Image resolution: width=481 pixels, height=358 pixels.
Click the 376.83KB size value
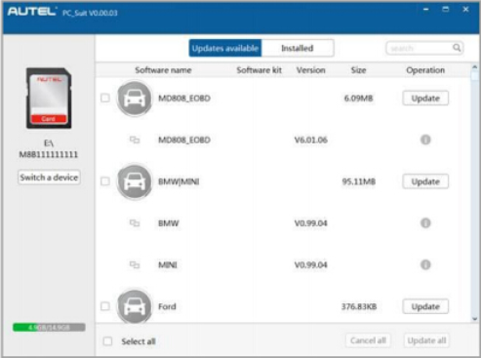[359, 306]
